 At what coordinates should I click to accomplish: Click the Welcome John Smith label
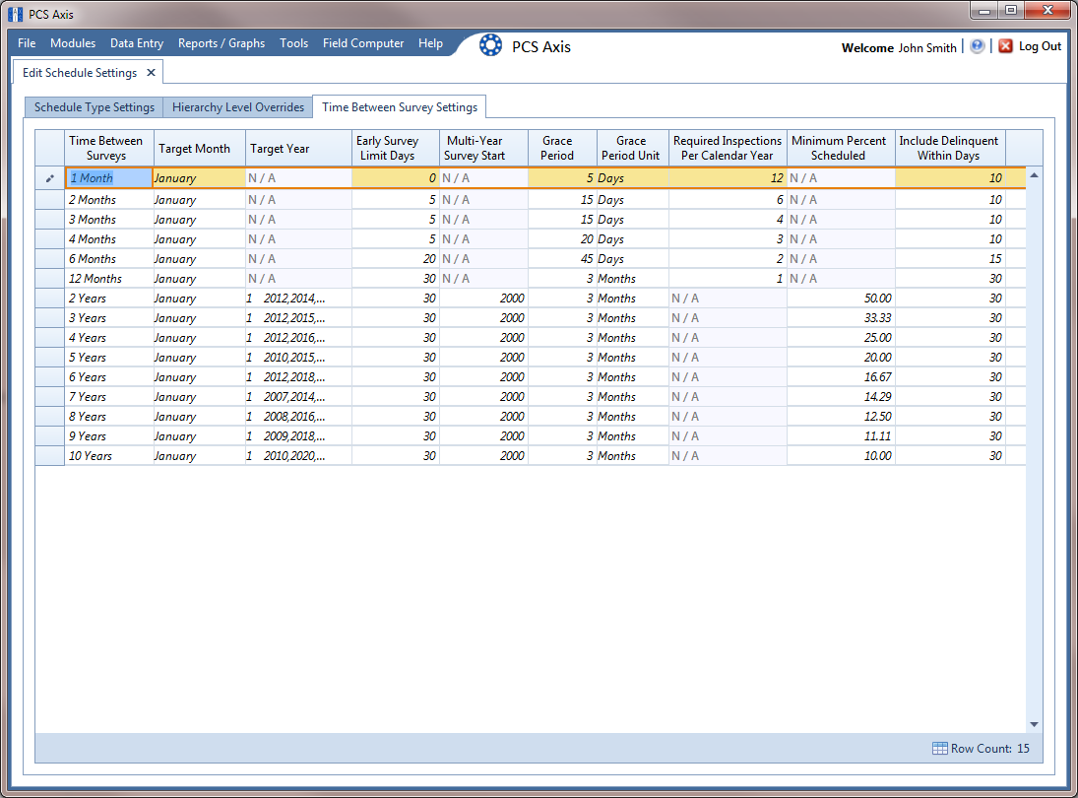click(x=899, y=47)
